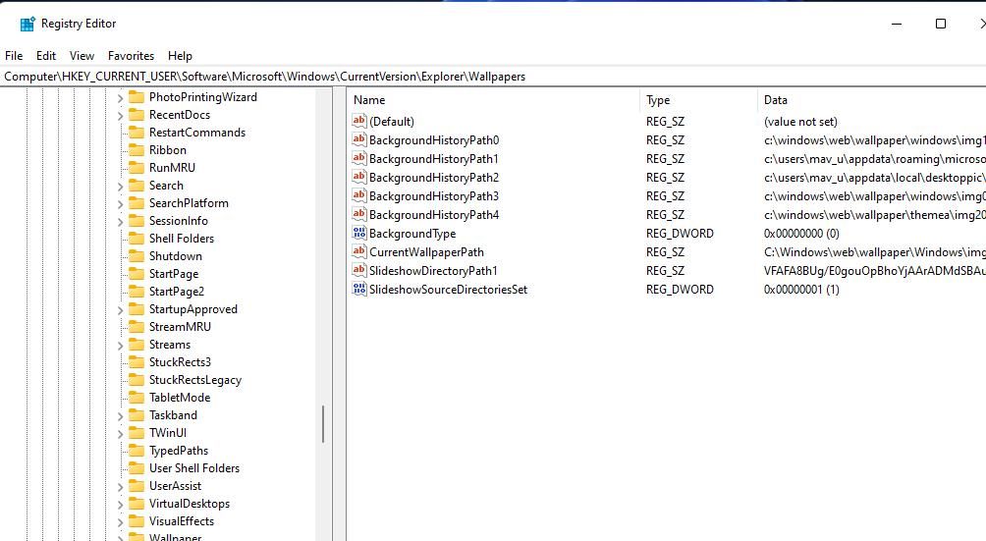
Task: Select the User Shell Folders folder icon
Action: [137, 468]
